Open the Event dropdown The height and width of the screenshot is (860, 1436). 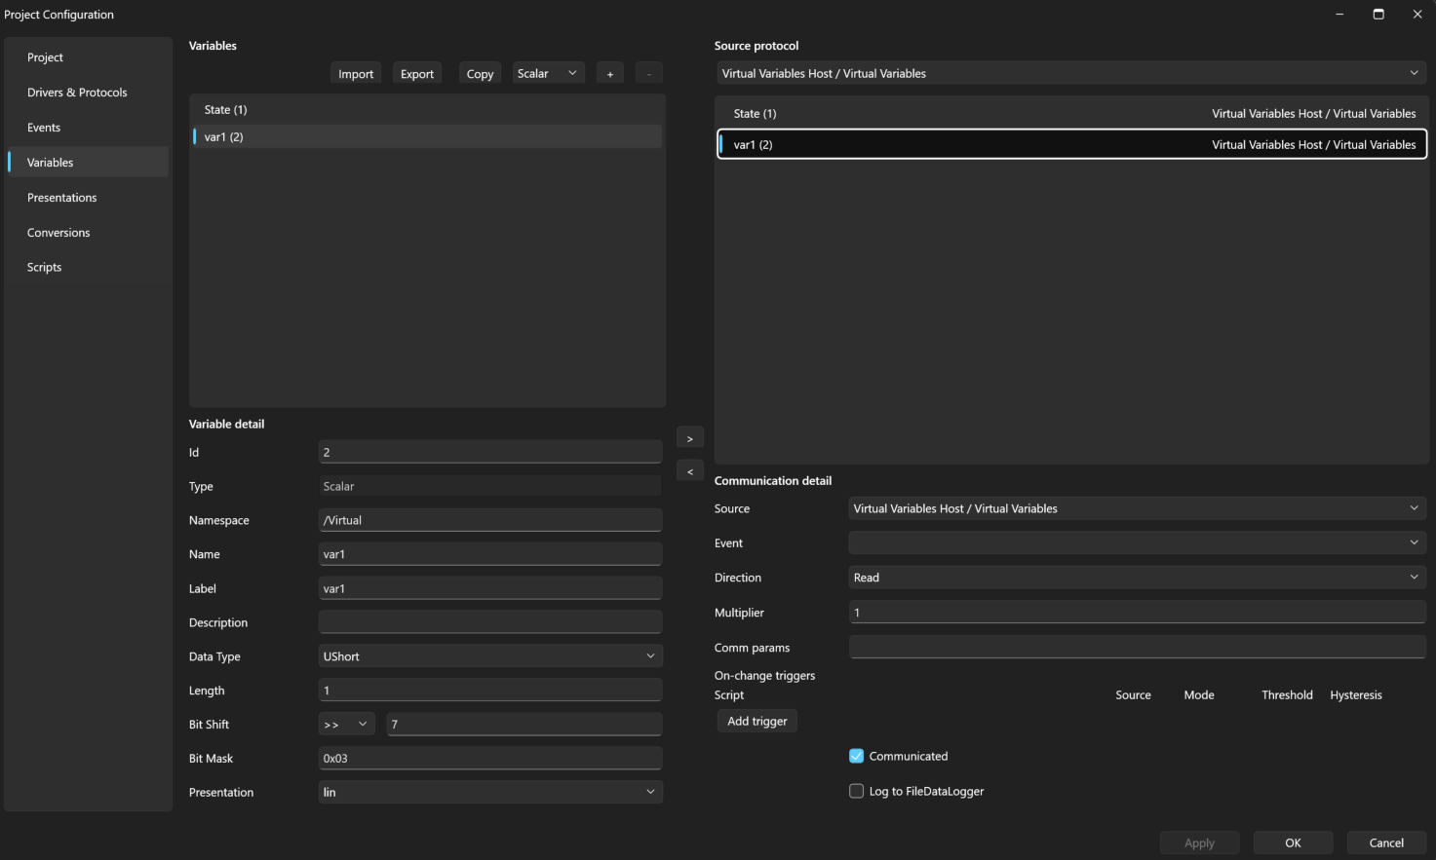tap(1138, 542)
